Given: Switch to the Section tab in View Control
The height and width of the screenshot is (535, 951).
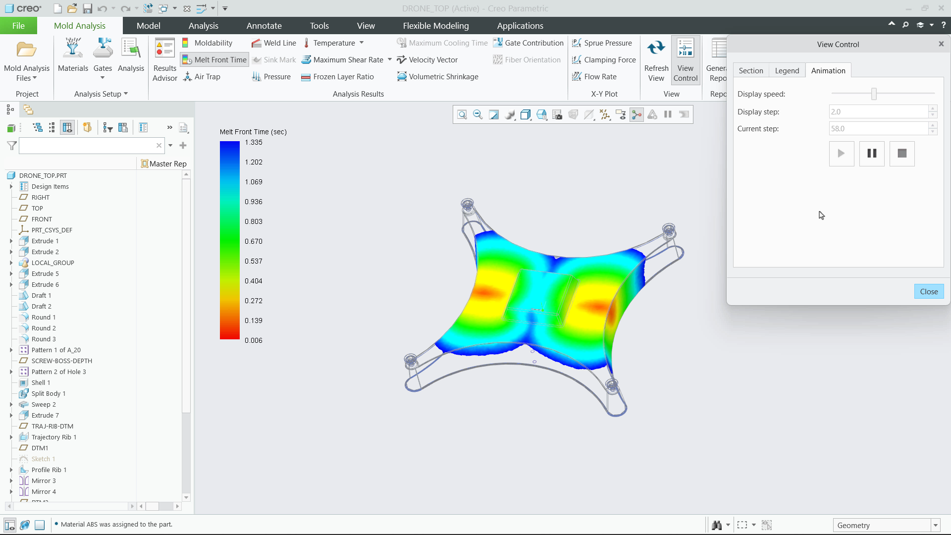Looking at the screenshot, I should coord(751,70).
